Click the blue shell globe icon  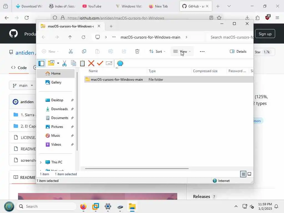120,63
